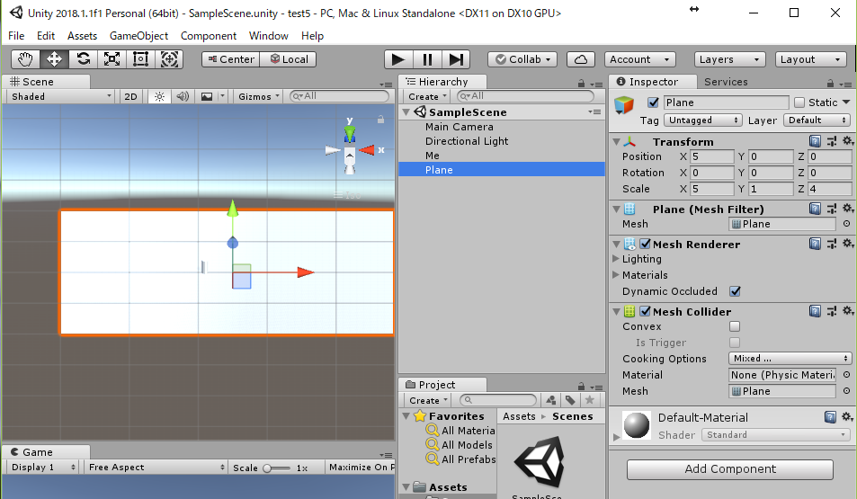Viewport: 857px width, 499px height.
Task: Select the Hand tool
Action: pyautogui.click(x=25, y=59)
